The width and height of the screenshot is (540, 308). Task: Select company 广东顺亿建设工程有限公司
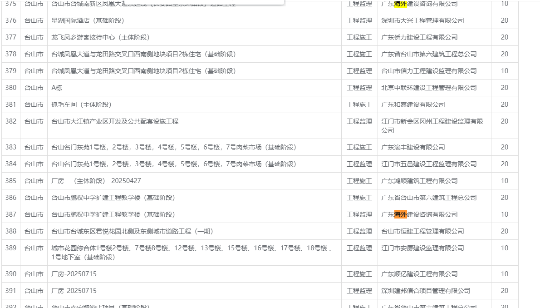click(419, 274)
